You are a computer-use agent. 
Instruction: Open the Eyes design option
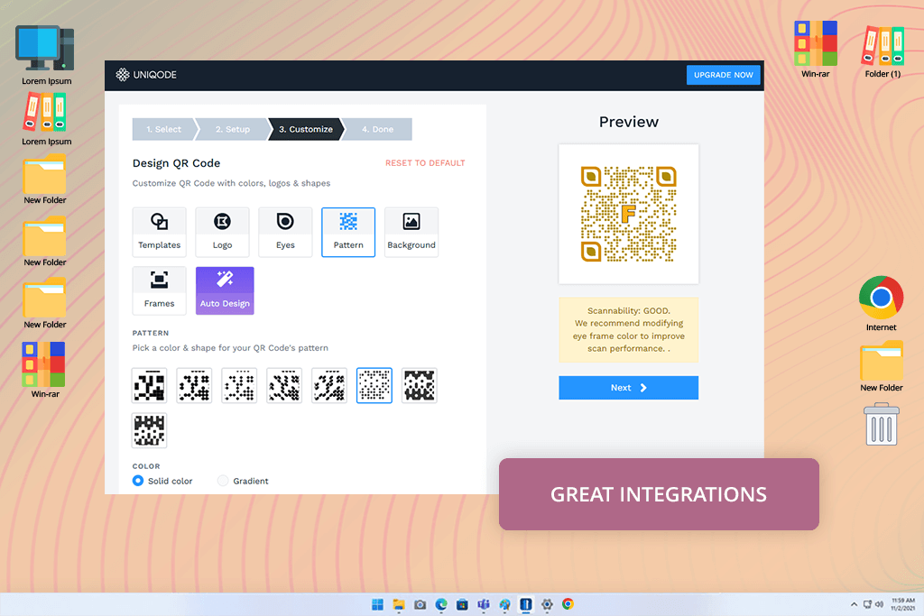pos(285,232)
